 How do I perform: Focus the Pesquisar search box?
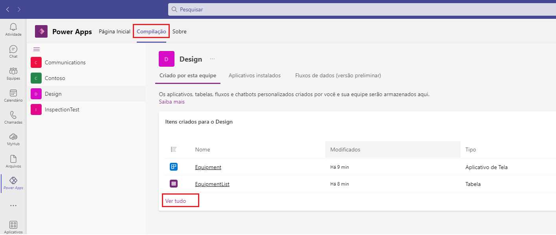362,9
